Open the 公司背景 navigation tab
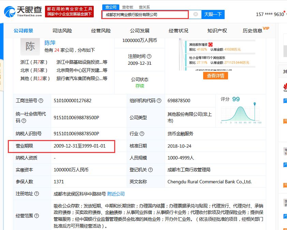Screen dimensions: 287x230 click(x=23, y=31)
